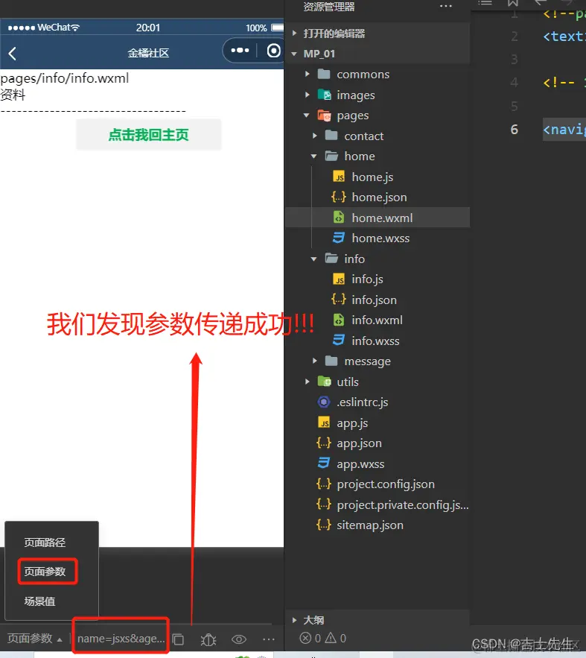Select the app.json file name
The image size is (586, 658).
pyautogui.click(x=359, y=443)
